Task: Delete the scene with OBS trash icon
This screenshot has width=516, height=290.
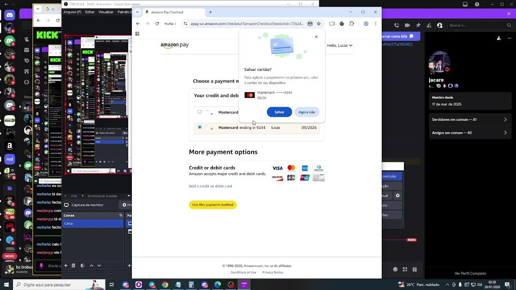Action: coord(73,265)
